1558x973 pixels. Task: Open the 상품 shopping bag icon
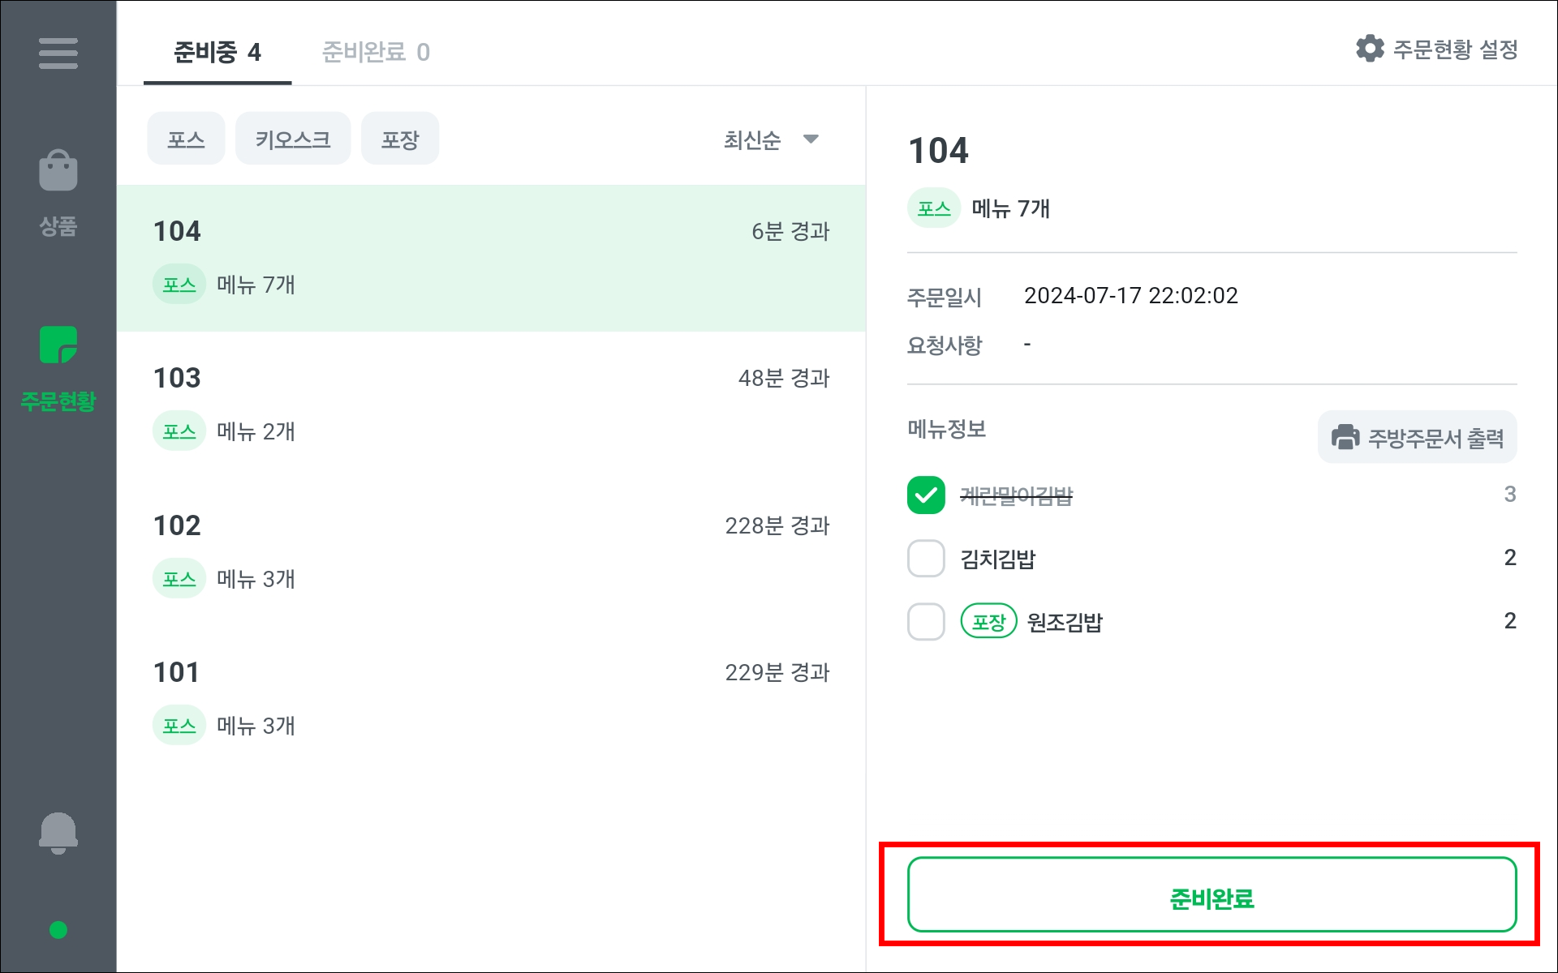click(x=58, y=170)
